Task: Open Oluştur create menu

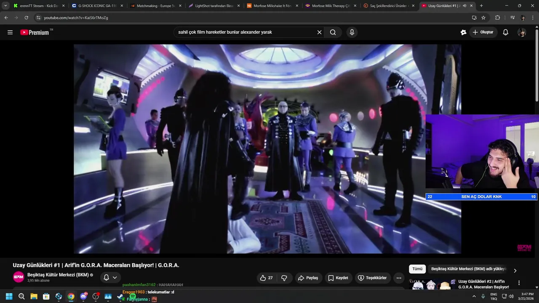Action: click(483, 32)
